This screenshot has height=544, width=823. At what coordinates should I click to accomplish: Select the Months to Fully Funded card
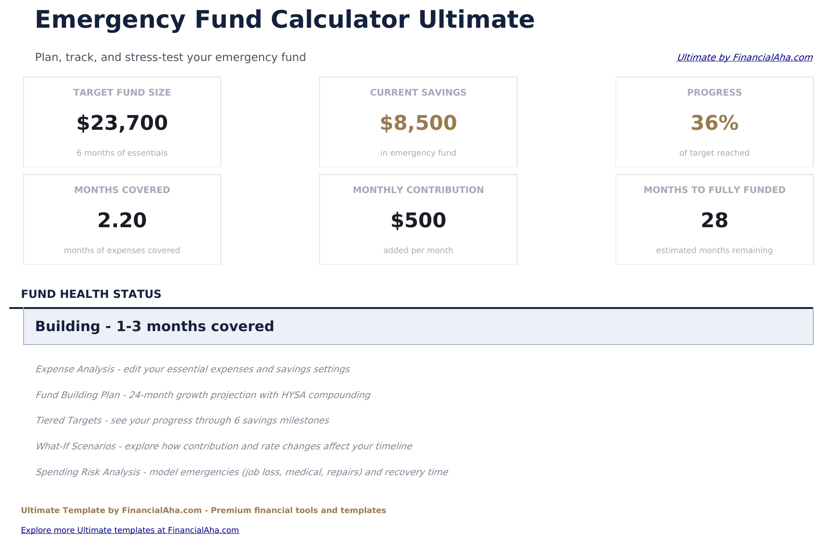coord(714,219)
